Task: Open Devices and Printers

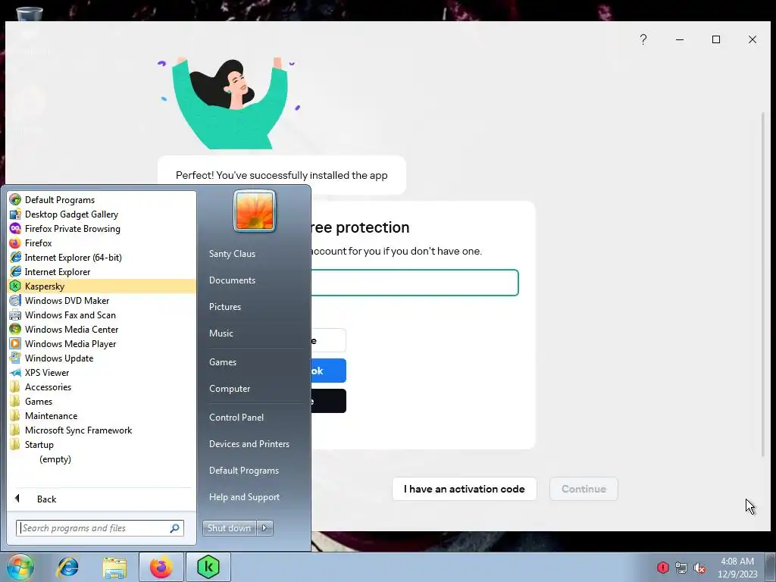Action: point(249,444)
